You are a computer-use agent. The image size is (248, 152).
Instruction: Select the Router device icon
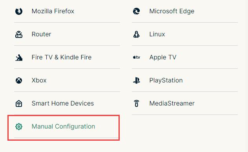point(19,34)
